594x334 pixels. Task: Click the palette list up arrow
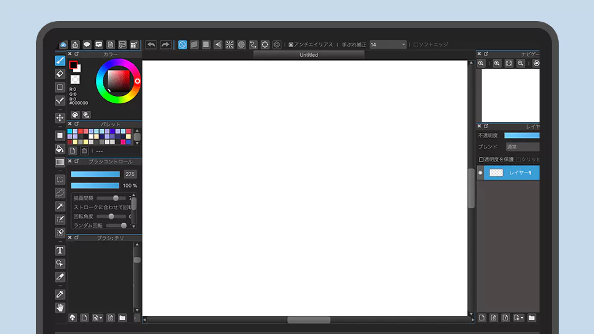coord(137,131)
